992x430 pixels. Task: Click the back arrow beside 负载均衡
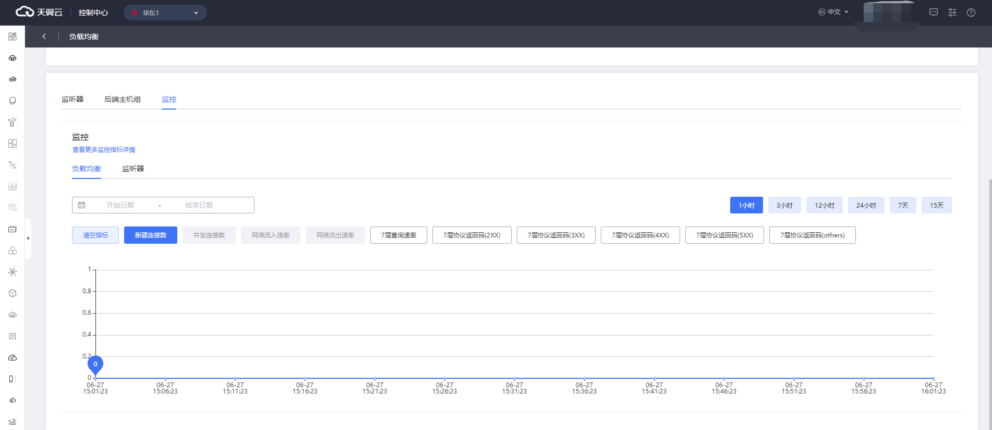pyautogui.click(x=44, y=37)
